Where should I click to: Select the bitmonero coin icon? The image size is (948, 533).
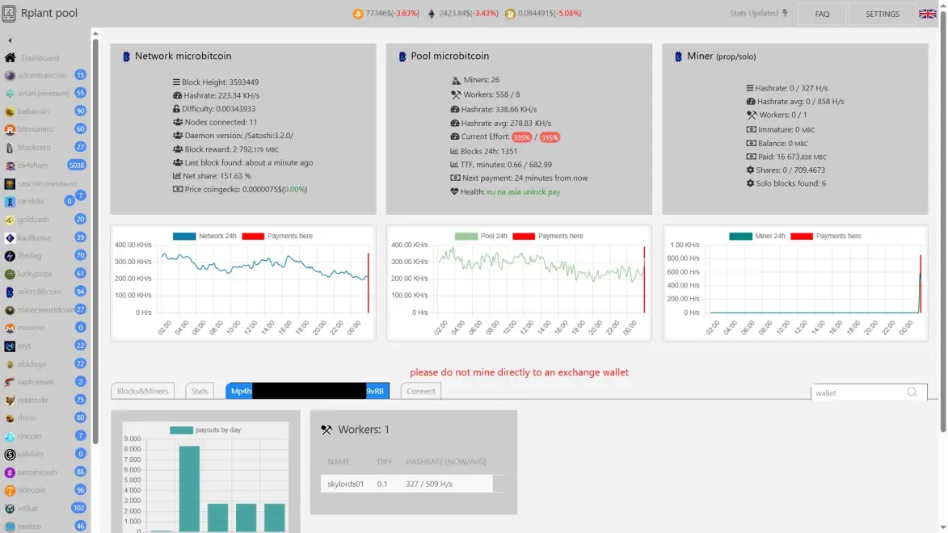click(x=10, y=129)
